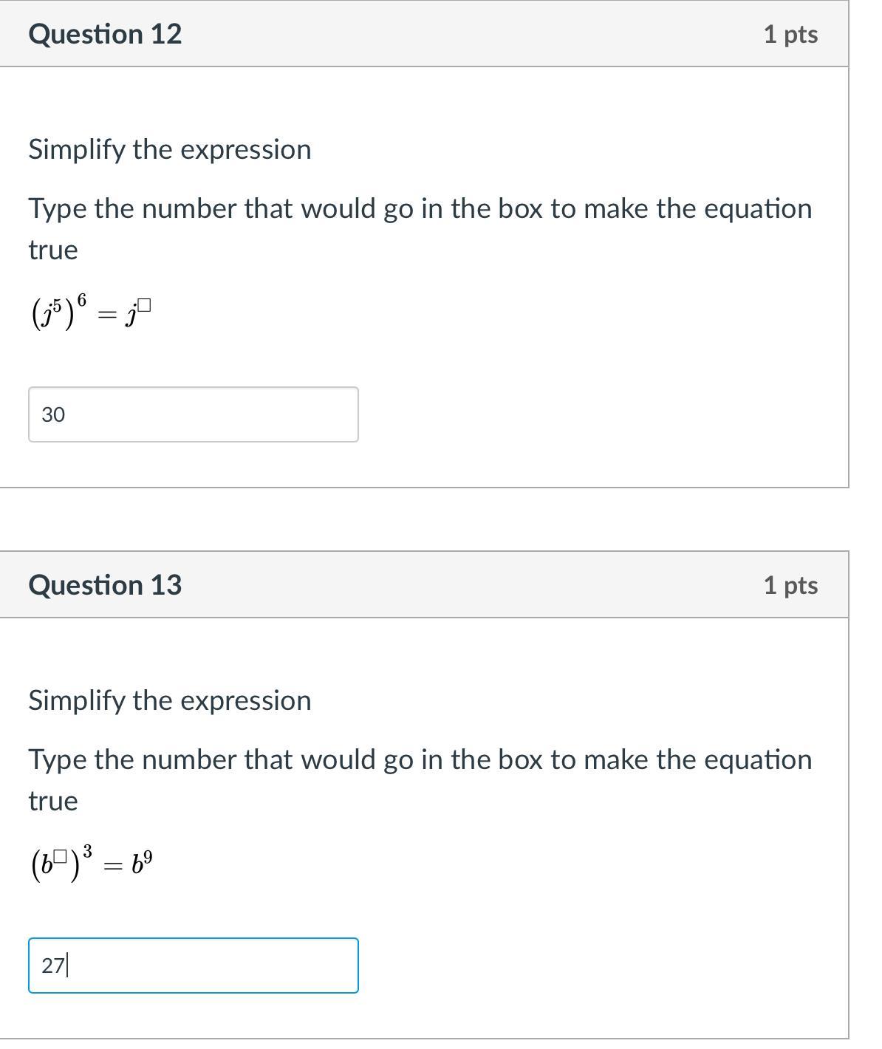Click the outer exponent 3 in Question 13
882x1049 pixels.
pos(88,852)
